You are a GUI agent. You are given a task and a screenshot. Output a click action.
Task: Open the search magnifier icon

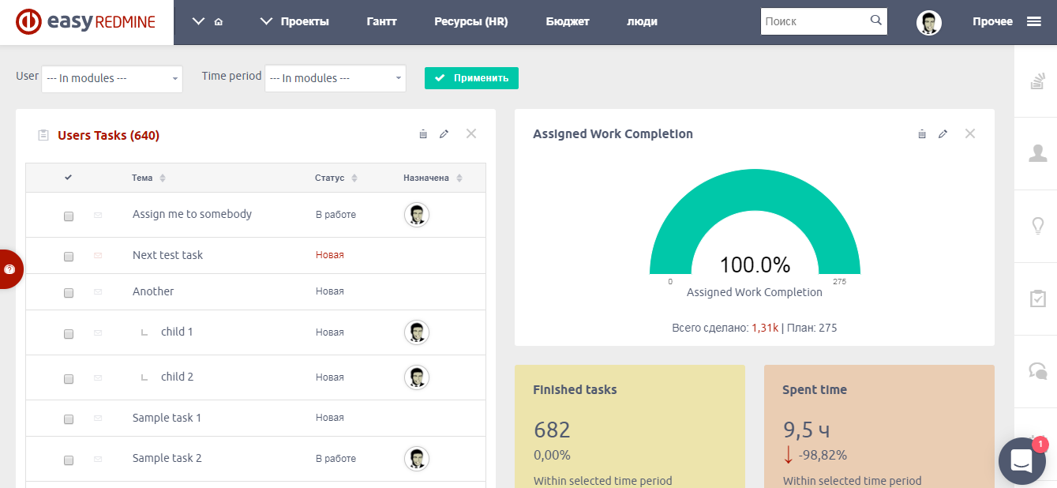pos(875,21)
